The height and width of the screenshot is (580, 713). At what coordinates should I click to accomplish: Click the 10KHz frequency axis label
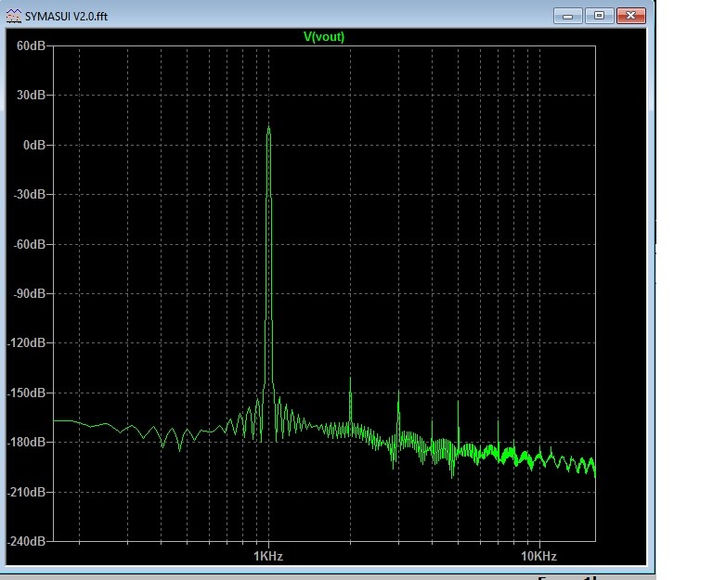[538, 557]
